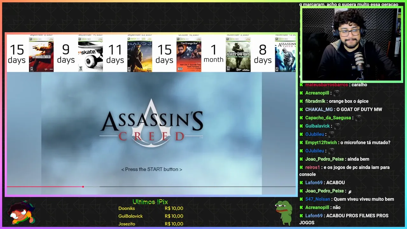Click the 'Ultimos !Pix' heading
This screenshot has height=229, width=407.
tap(150, 202)
